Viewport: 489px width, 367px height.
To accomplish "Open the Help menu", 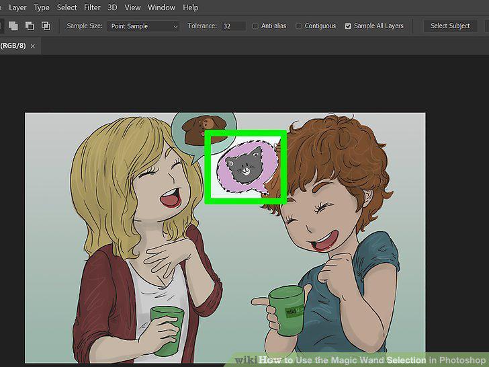I will click(x=190, y=7).
